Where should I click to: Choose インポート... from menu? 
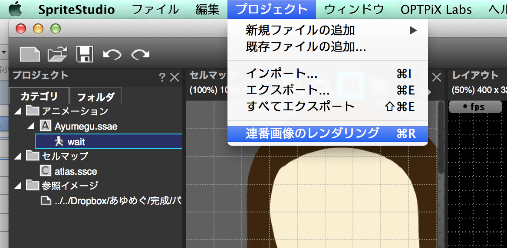pos(328,74)
